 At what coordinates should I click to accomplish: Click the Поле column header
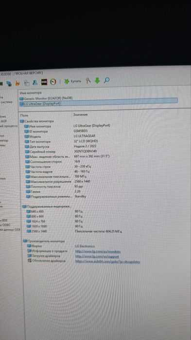click(x=24, y=115)
